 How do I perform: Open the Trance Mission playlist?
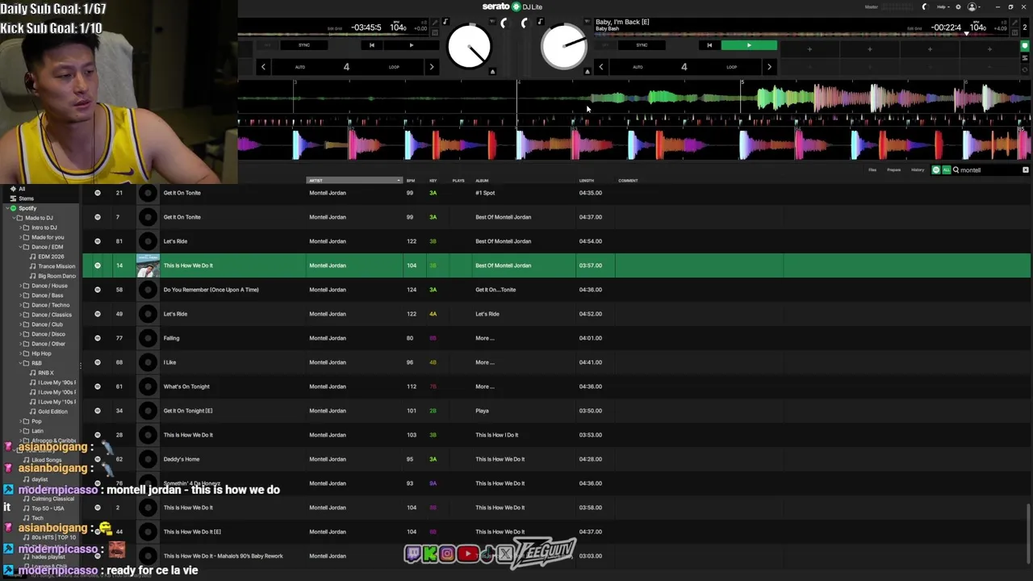click(56, 266)
